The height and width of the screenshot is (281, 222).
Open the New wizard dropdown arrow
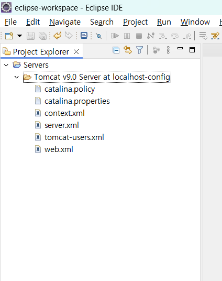tap(19, 36)
